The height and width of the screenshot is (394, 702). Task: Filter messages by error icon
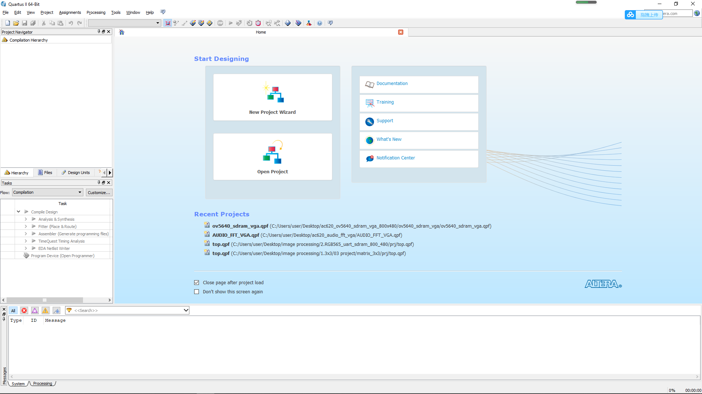pyautogui.click(x=24, y=310)
